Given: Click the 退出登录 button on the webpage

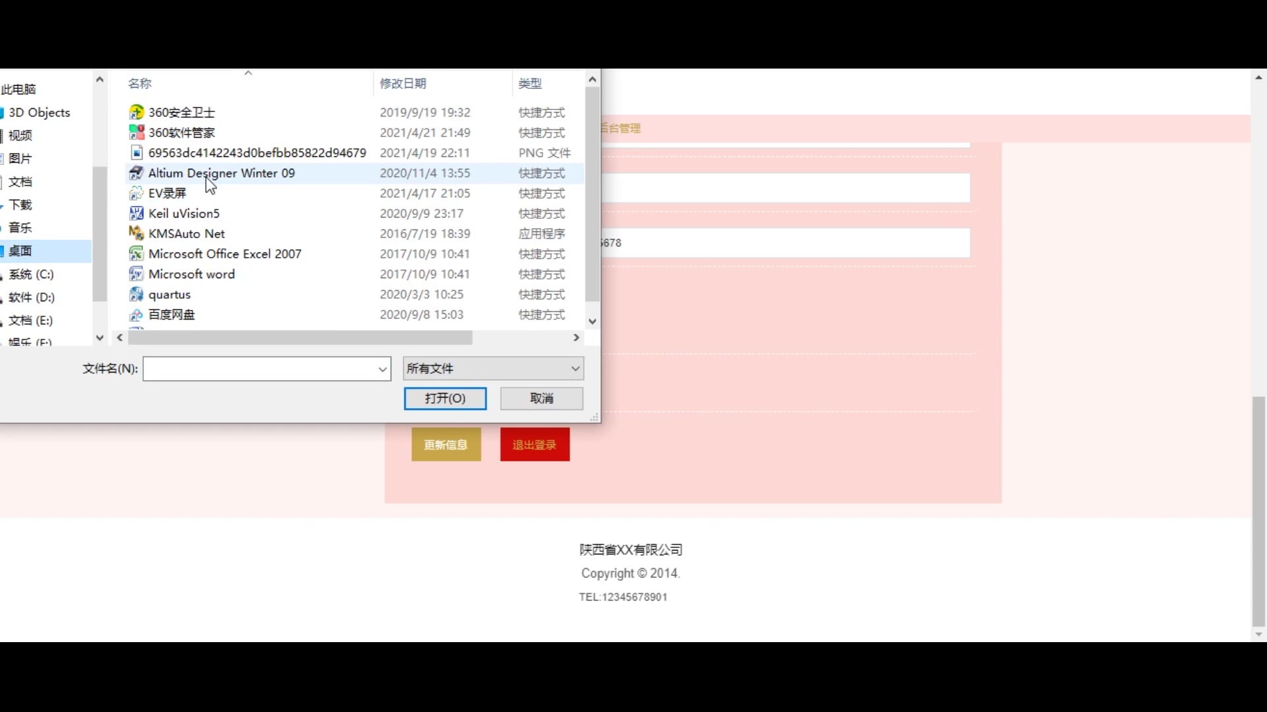Looking at the screenshot, I should click(535, 445).
